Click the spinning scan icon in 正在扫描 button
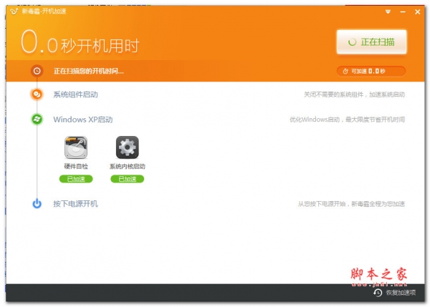The width and height of the screenshot is (430, 307). click(x=352, y=42)
